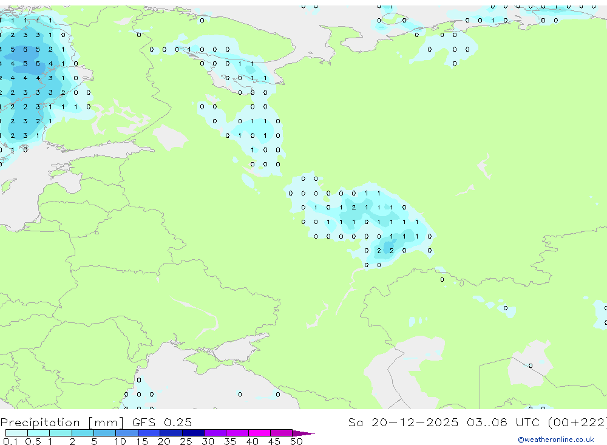Click the 0.5–1 mm legend color swatch
This screenshot has height=445, width=607.
38,433
